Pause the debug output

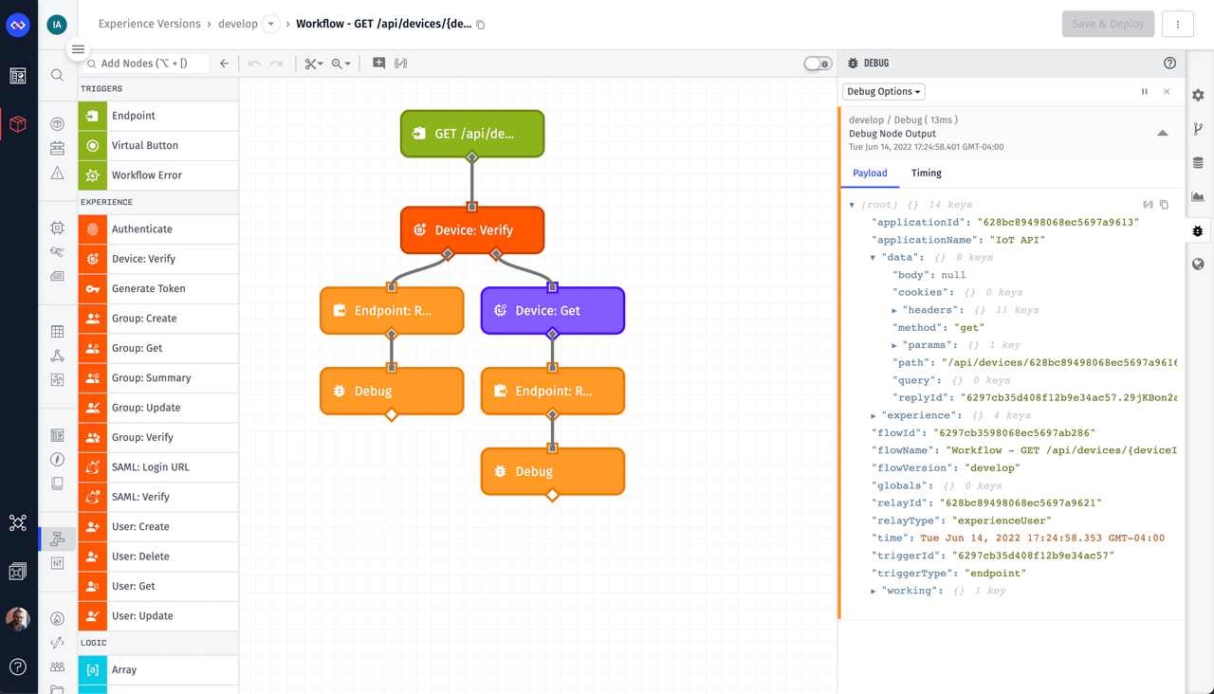[1145, 92]
